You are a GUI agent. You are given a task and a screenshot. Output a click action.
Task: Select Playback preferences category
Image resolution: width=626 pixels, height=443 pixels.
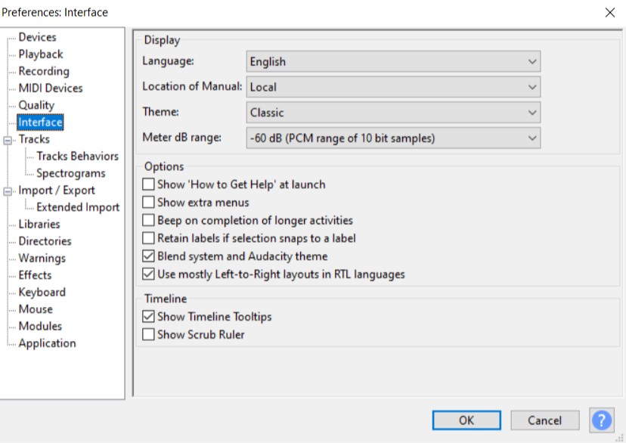[41, 54]
